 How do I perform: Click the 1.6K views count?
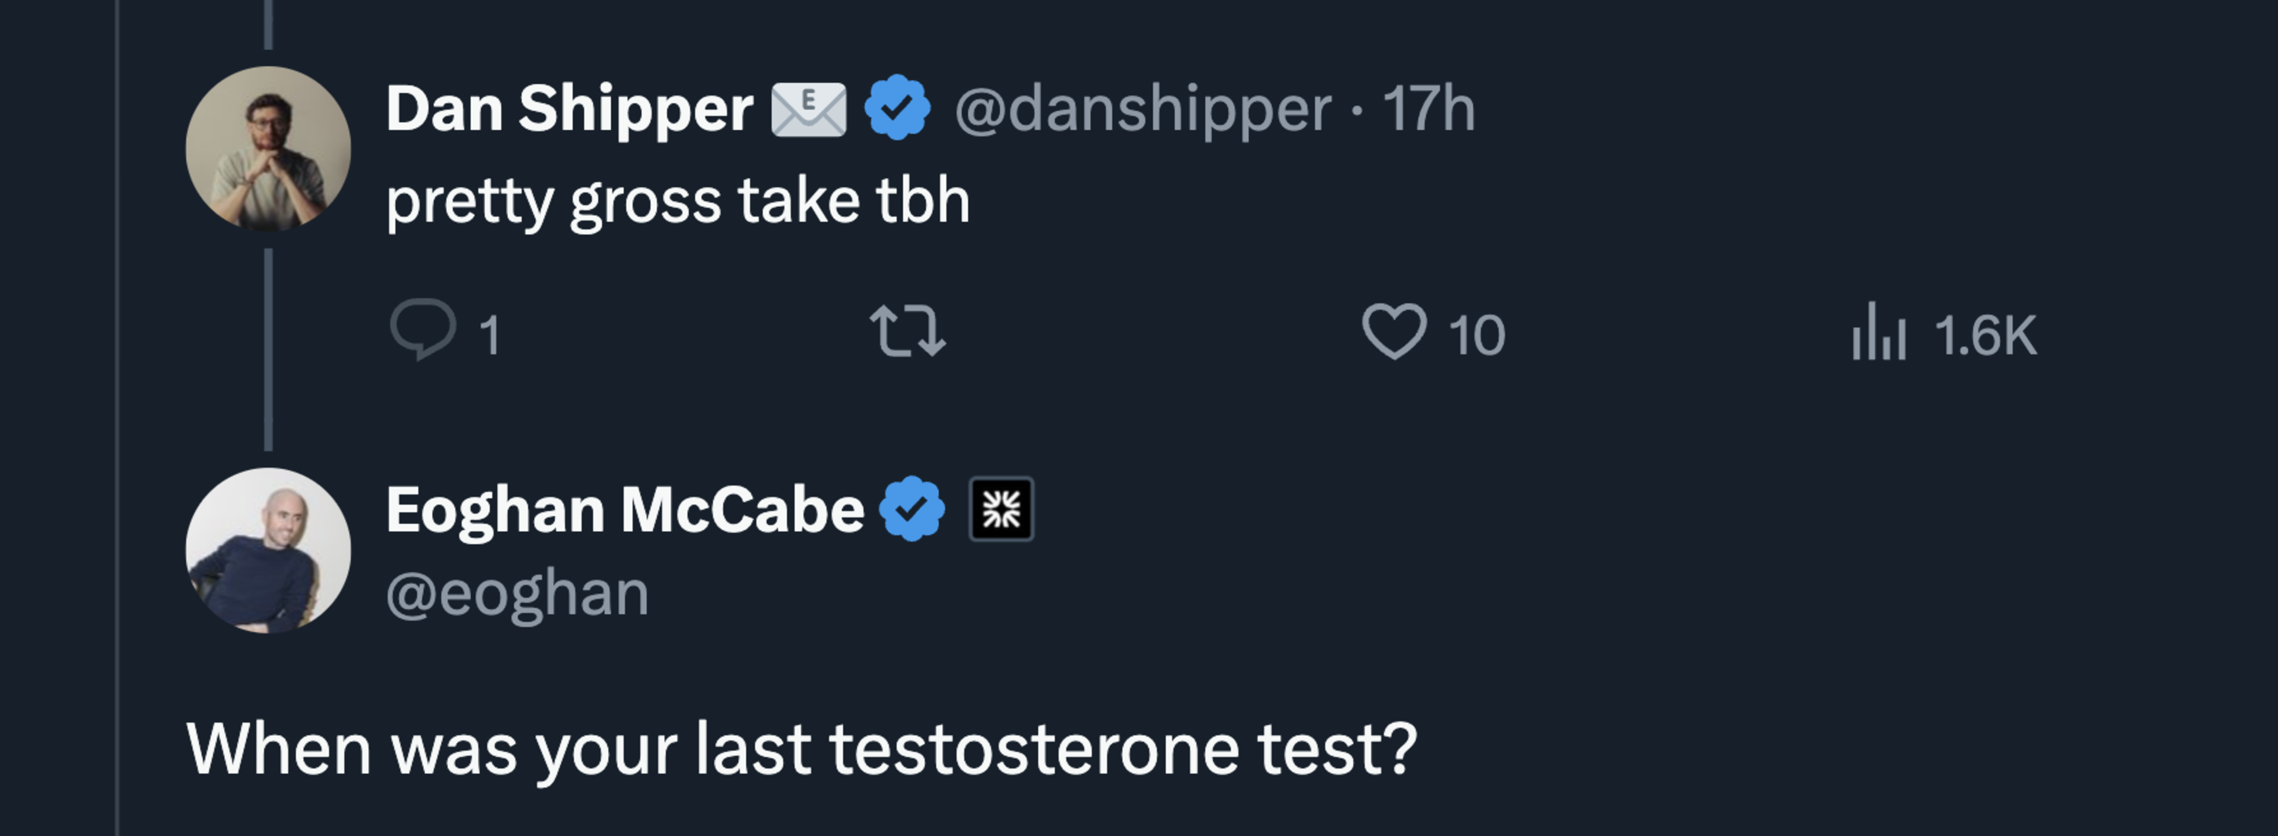[1985, 336]
